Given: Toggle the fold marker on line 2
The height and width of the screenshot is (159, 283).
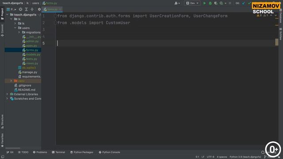Looking at the screenshot, I should coord(55,23).
